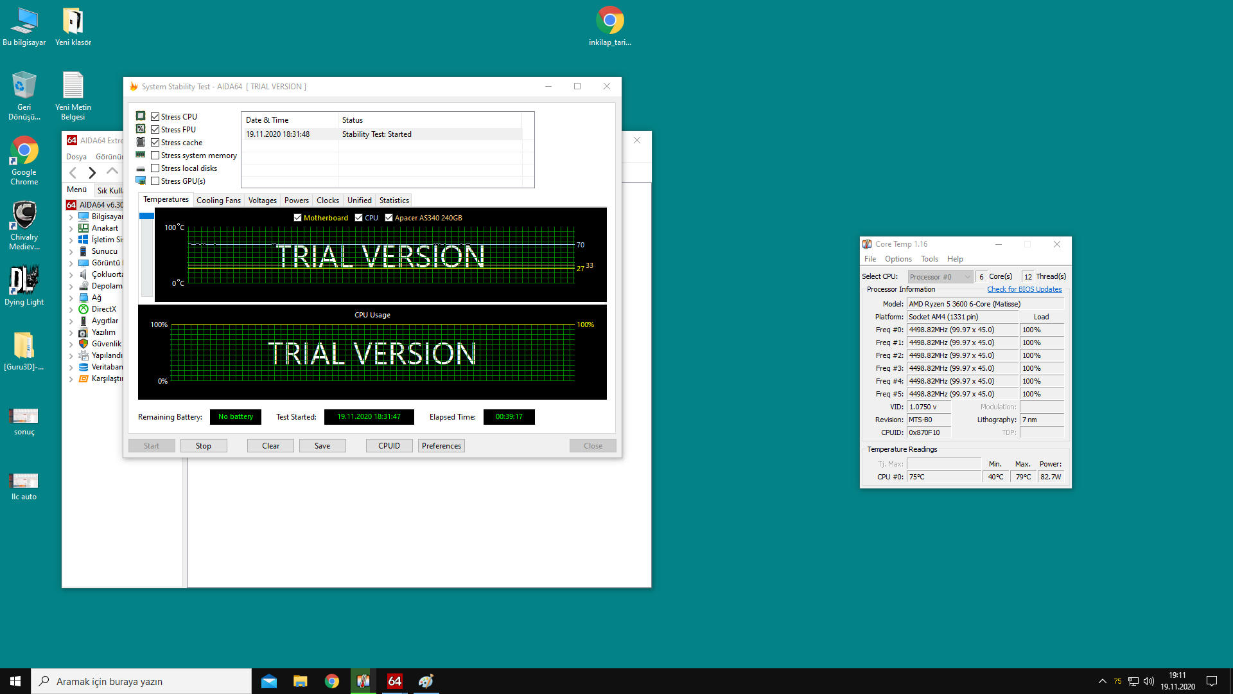Click the Stress system memory icon
The height and width of the screenshot is (694, 1233).
pos(141,154)
